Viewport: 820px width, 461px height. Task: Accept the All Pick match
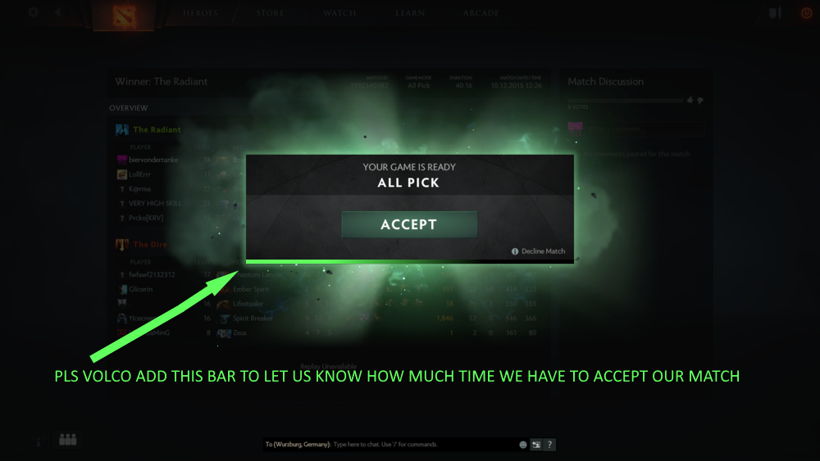(x=409, y=224)
